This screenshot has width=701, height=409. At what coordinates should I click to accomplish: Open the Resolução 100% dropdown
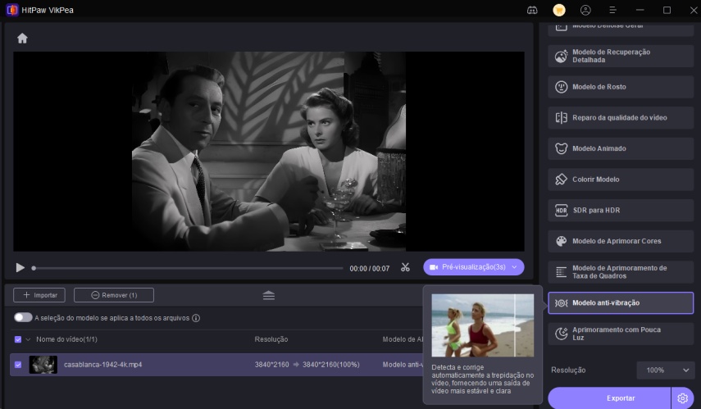[x=665, y=370]
